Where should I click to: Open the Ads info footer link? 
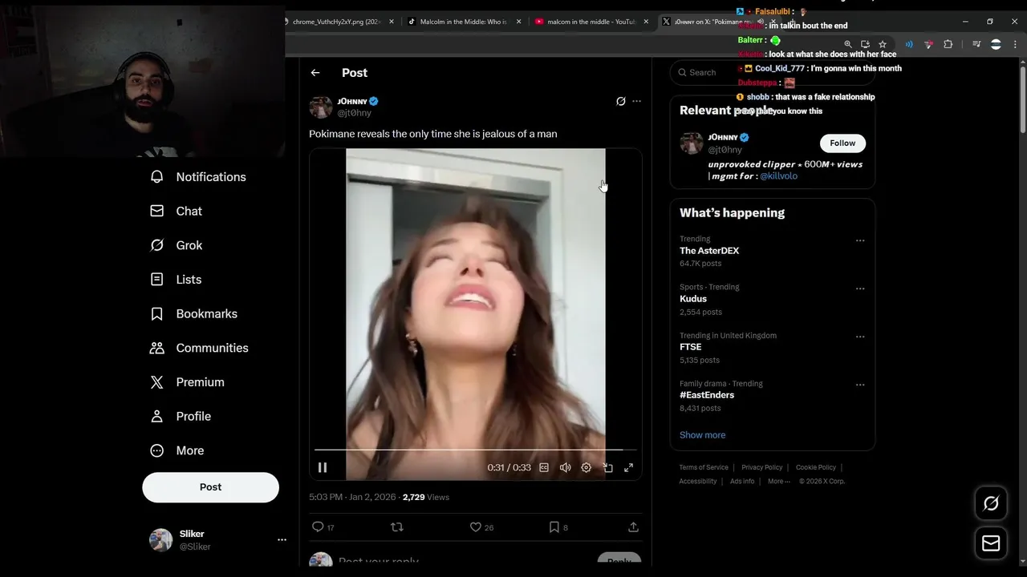pyautogui.click(x=742, y=482)
